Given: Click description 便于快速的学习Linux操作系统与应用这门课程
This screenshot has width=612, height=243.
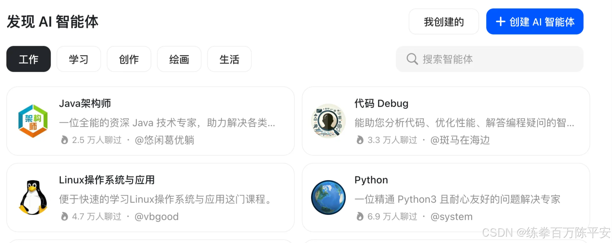Looking at the screenshot, I should pos(166,199).
